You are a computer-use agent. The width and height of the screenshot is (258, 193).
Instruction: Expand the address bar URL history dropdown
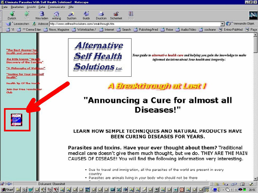pyautogui.click(x=222, y=24)
